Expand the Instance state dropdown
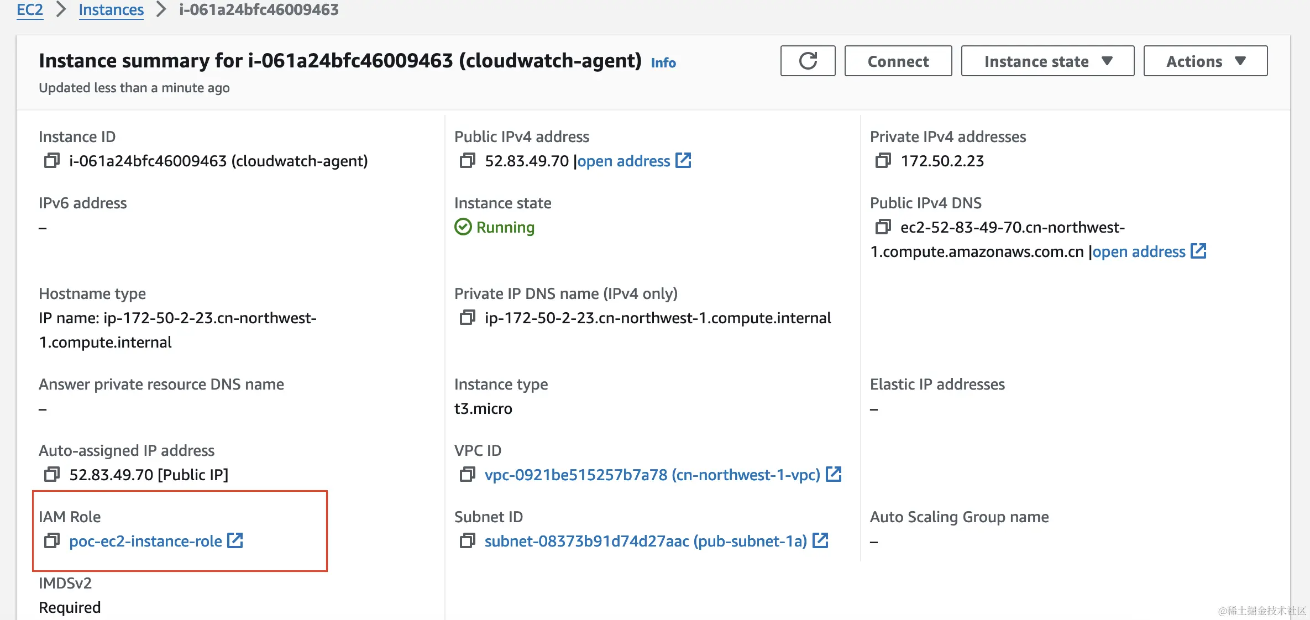Screen dimensions: 1310x620 click(x=1047, y=61)
